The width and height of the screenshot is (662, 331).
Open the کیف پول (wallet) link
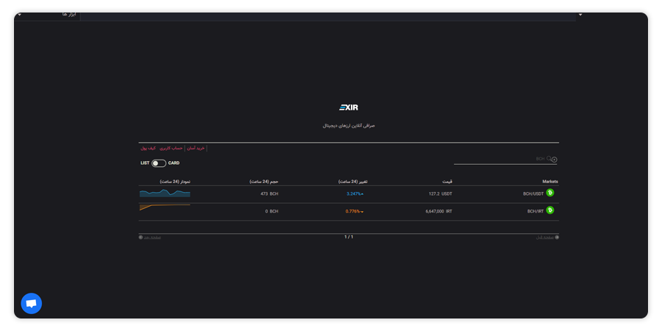(148, 148)
